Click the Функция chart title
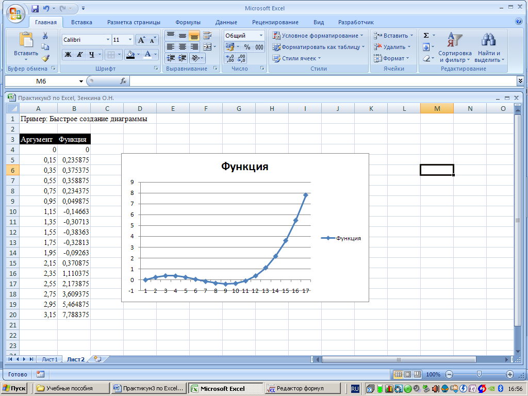The image size is (528, 396). [x=244, y=167]
